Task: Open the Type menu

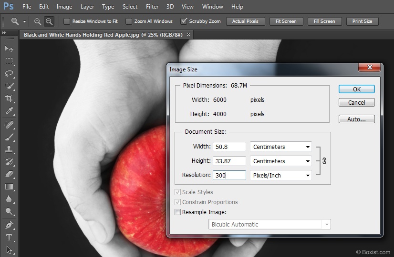Action: click(108, 7)
